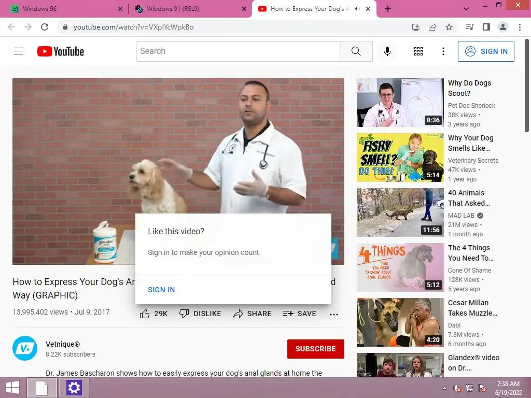The image size is (531, 398).
Task: Open Vetnique channel avatar
Action: tap(25, 348)
